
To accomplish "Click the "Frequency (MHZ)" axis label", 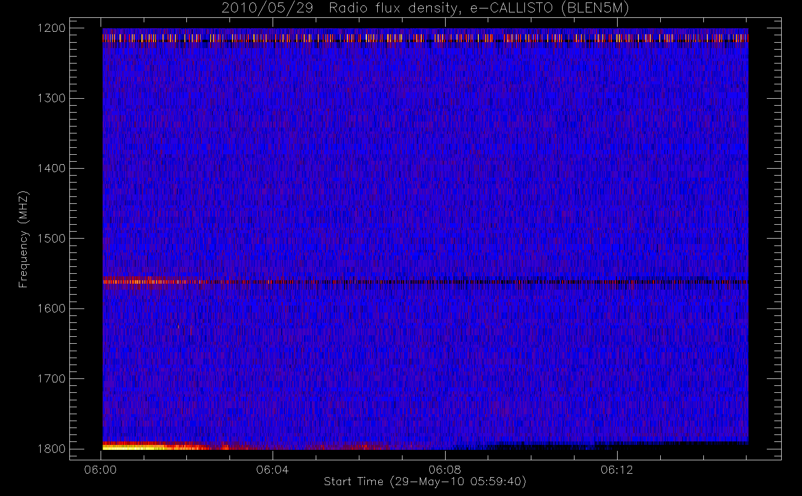I will click(x=23, y=239).
